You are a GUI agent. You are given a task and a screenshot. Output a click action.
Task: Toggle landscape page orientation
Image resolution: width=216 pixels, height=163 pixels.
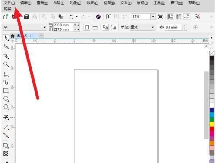[x=95, y=28]
